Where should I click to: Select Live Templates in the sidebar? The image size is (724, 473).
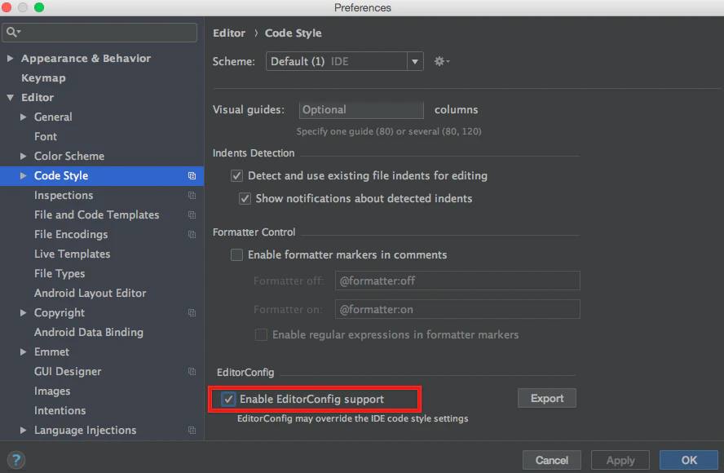(x=72, y=254)
